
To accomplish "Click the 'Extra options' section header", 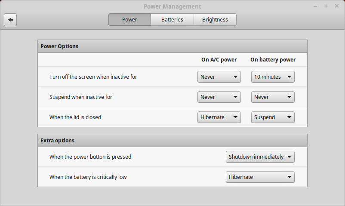I will tap(57, 141).
